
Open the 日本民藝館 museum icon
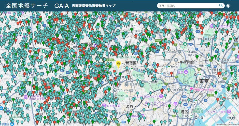coord(104,105)
